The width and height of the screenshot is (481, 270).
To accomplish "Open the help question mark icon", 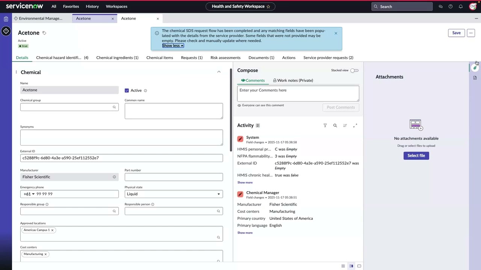I will click(451, 6).
